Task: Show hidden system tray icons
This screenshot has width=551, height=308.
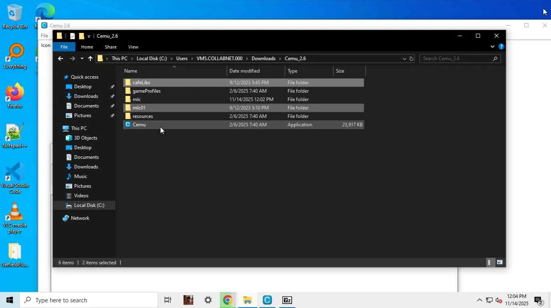Action: tap(479, 300)
